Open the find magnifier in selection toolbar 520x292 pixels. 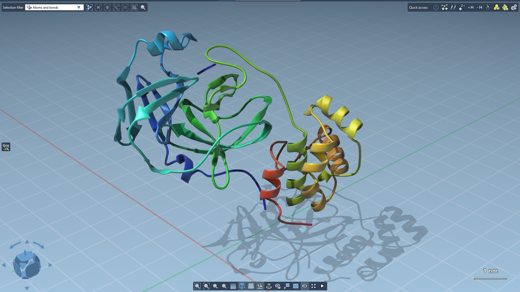pos(143,7)
